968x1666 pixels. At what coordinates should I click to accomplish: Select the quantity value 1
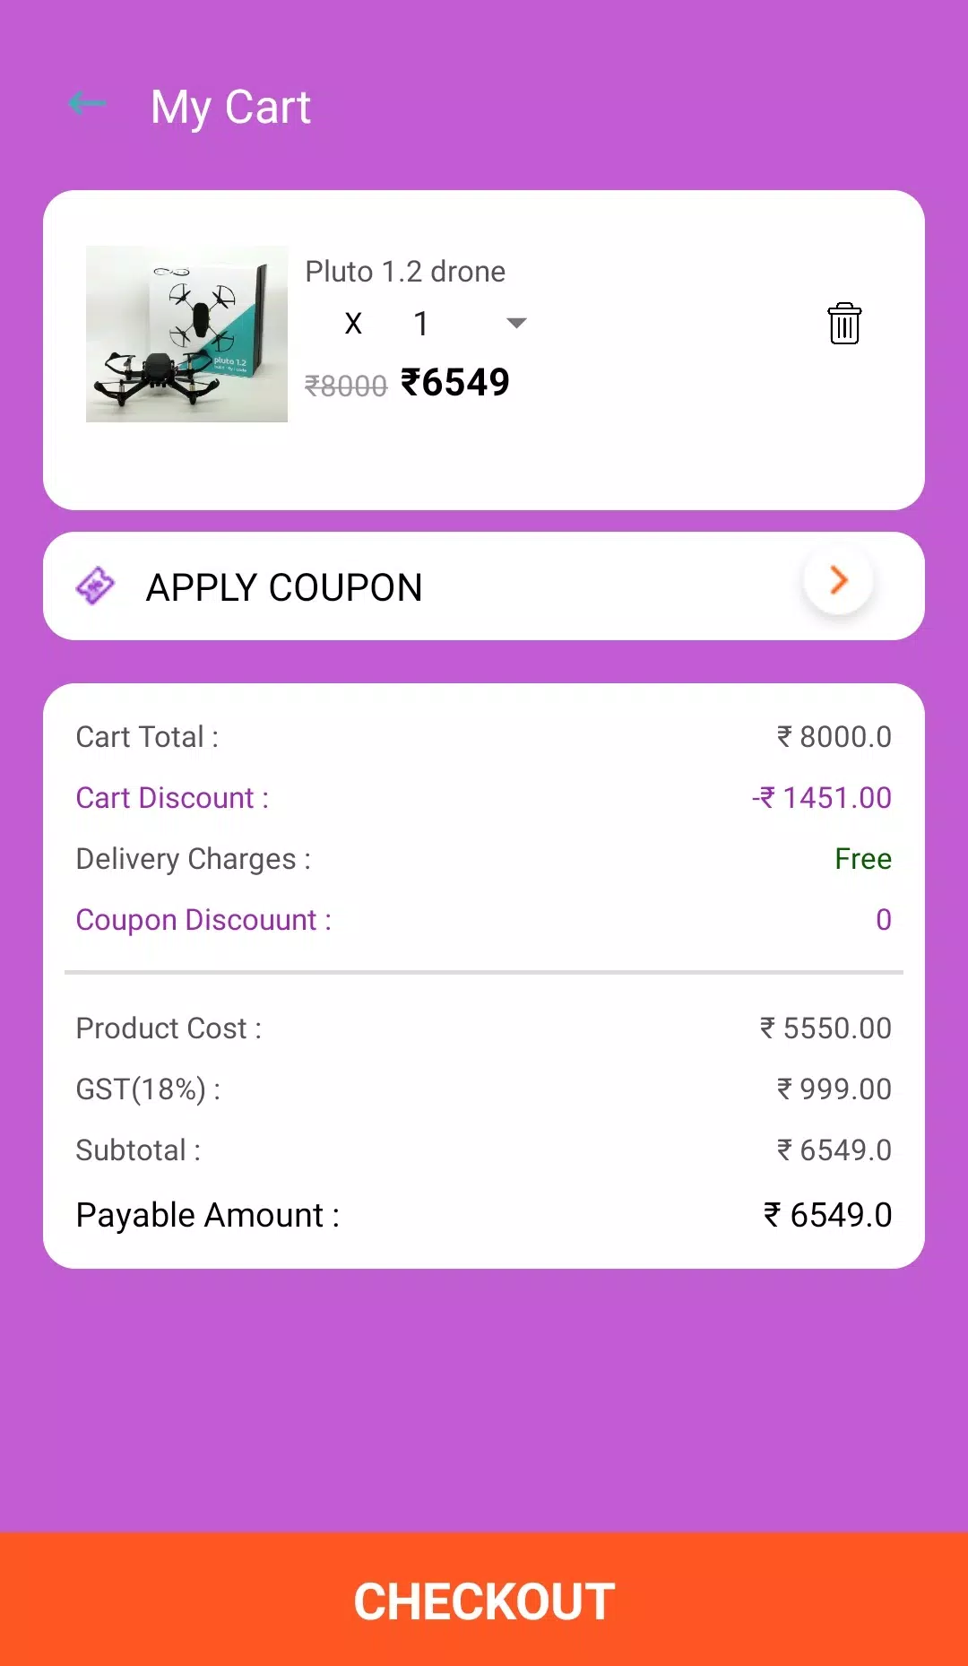(420, 324)
